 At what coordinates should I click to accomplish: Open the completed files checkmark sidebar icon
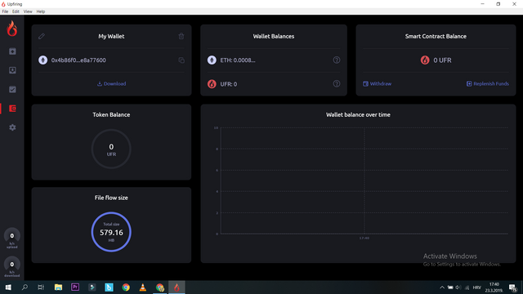click(12, 89)
